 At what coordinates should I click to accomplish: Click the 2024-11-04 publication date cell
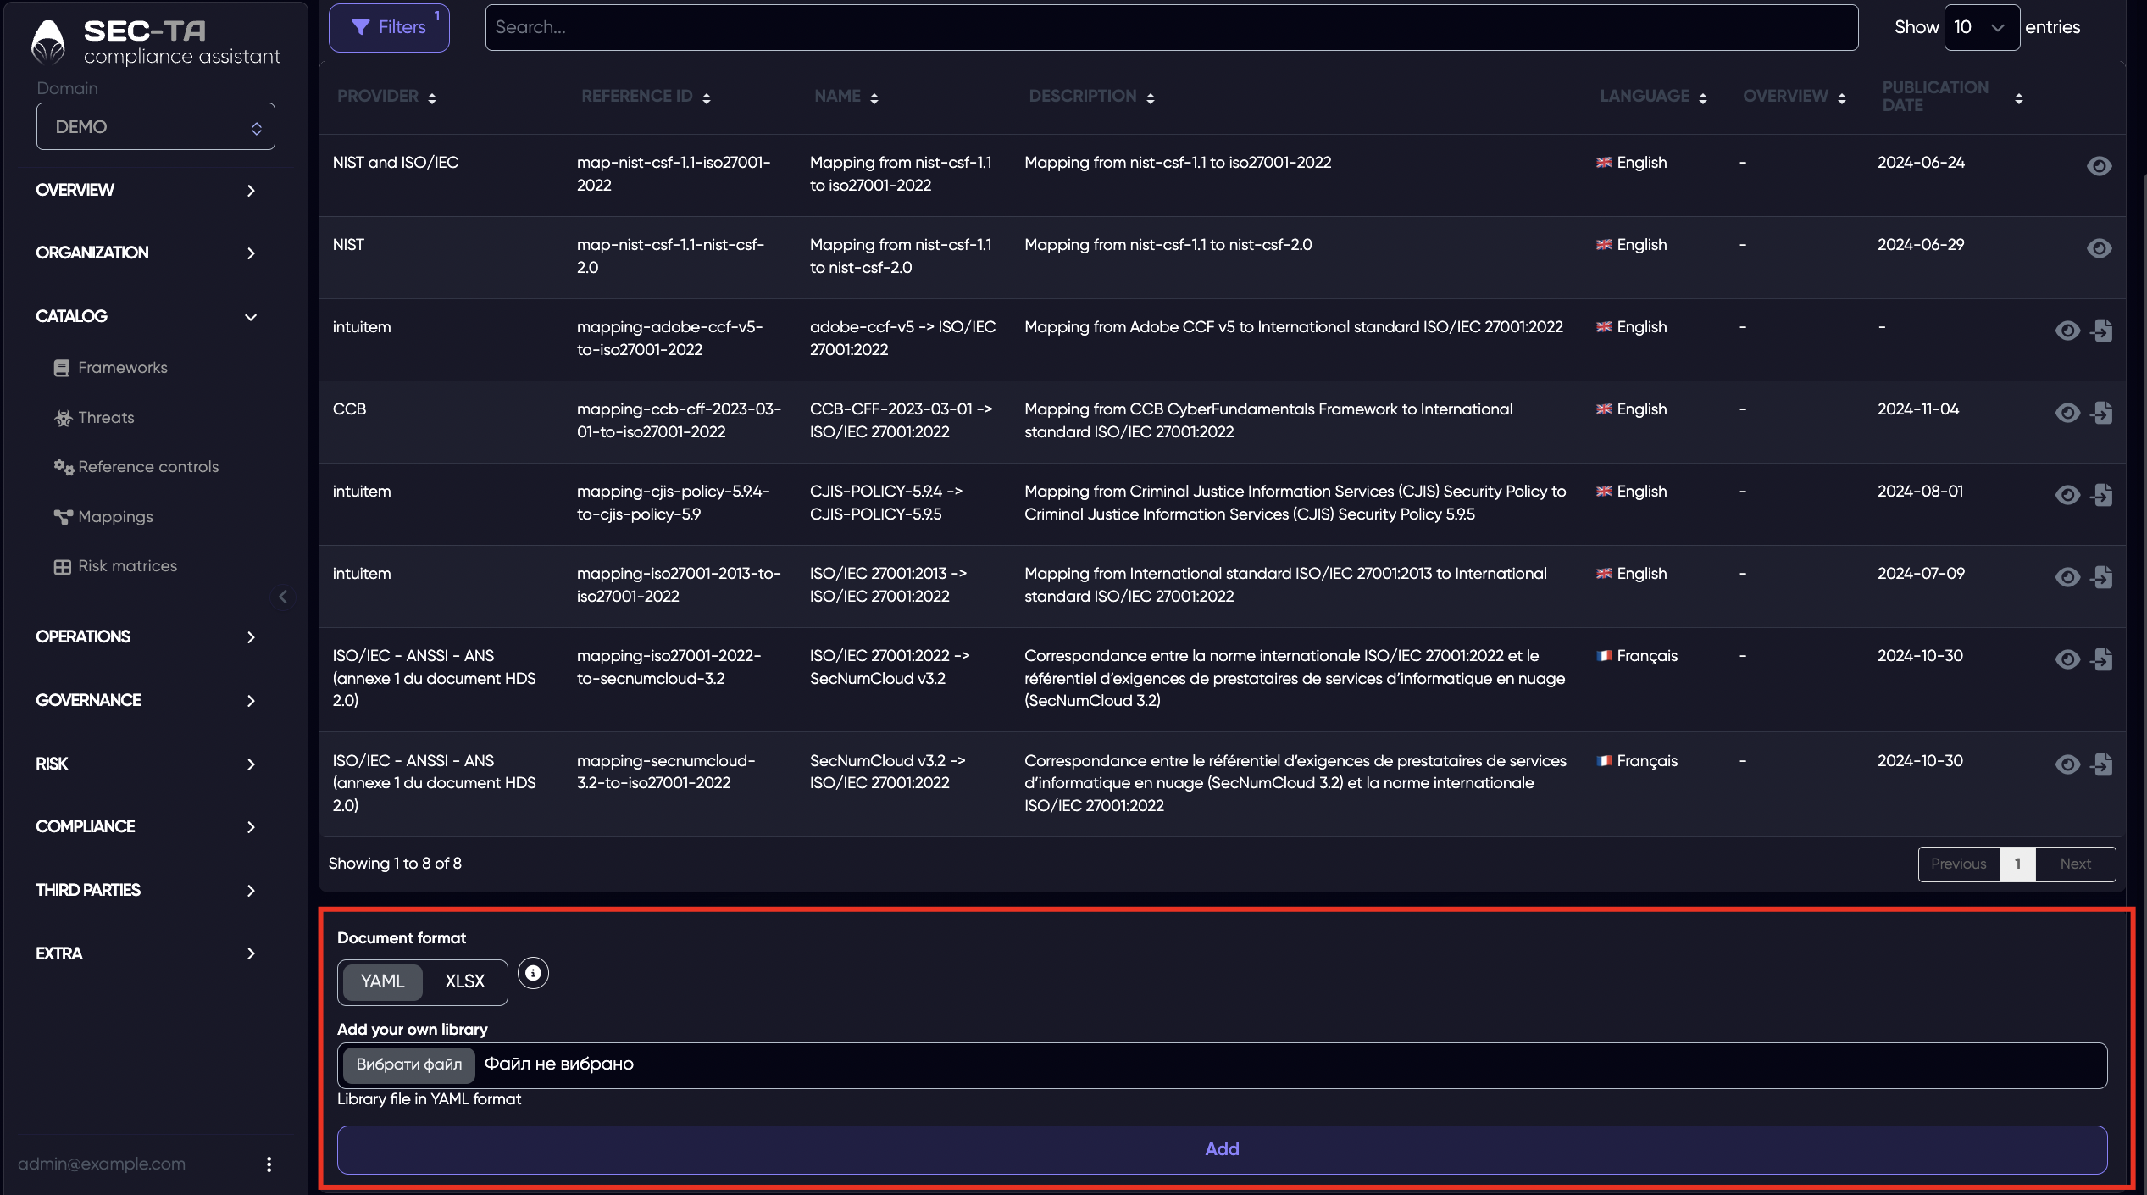click(1918, 409)
